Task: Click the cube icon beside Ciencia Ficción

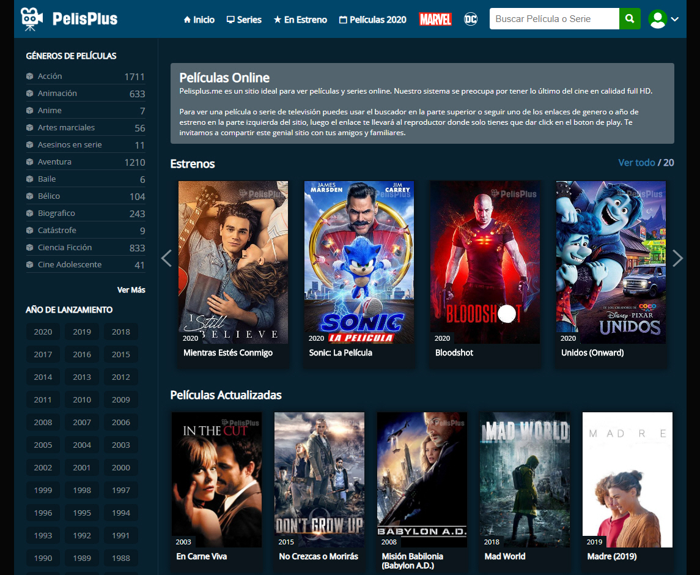Action: tap(29, 248)
